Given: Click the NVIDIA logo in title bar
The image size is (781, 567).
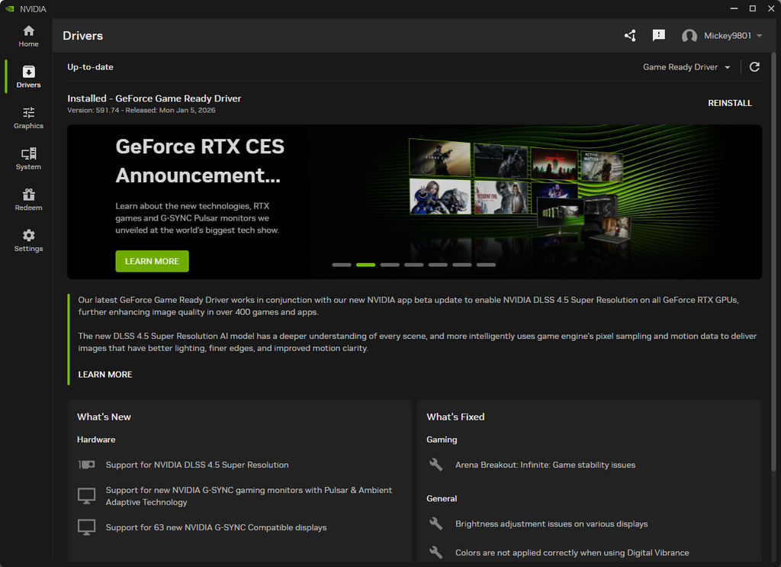Looking at the screenshot, I should (x=9, y=8).
